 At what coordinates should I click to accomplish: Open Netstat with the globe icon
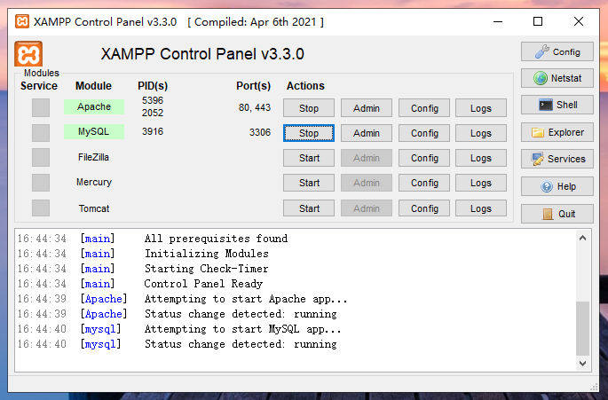click(x=557, y=78)
